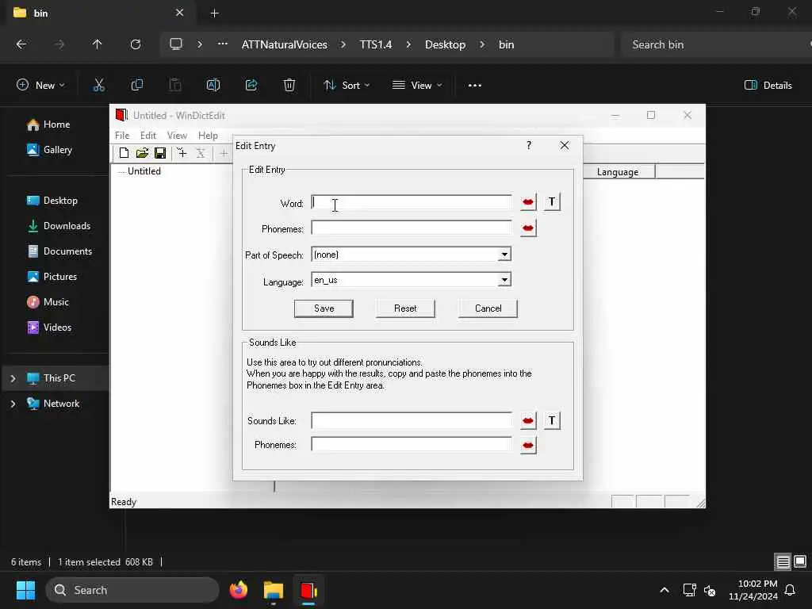Screen dimensions: 812x609
Task: Speak Sounds Like Phonemes using lips icon
Action: pyautogui.click(x=528, y=446)
